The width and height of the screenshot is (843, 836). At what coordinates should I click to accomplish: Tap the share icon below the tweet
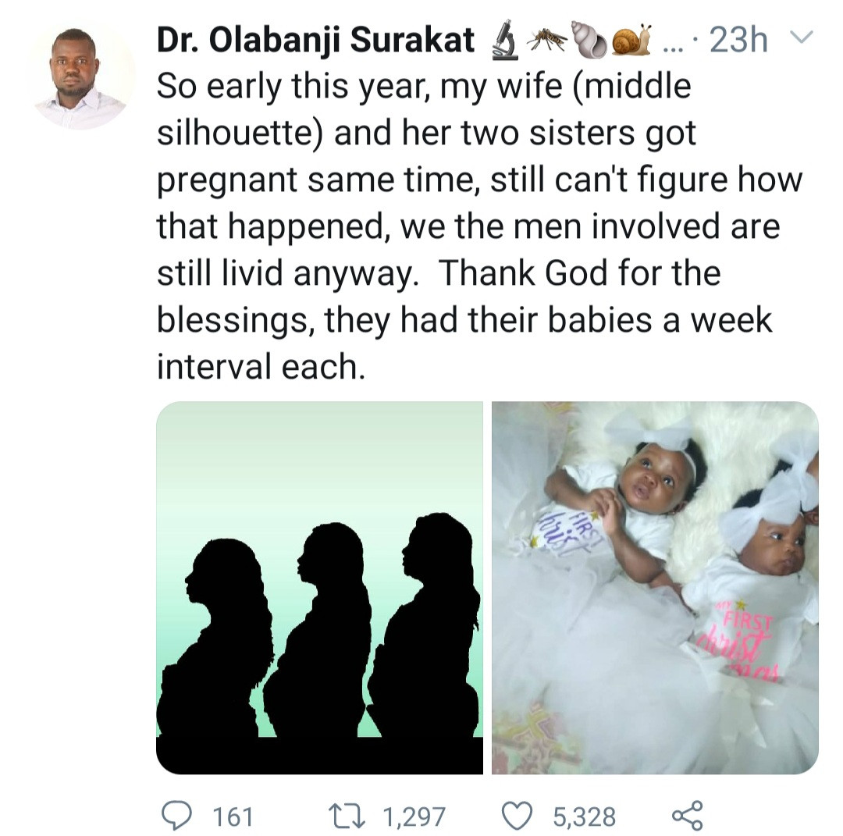click(x=687, y=815)
